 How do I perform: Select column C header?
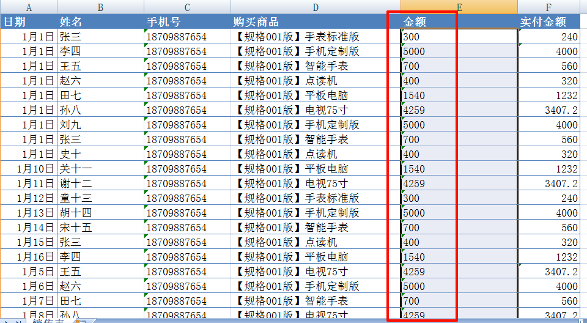tap(187, 7)
